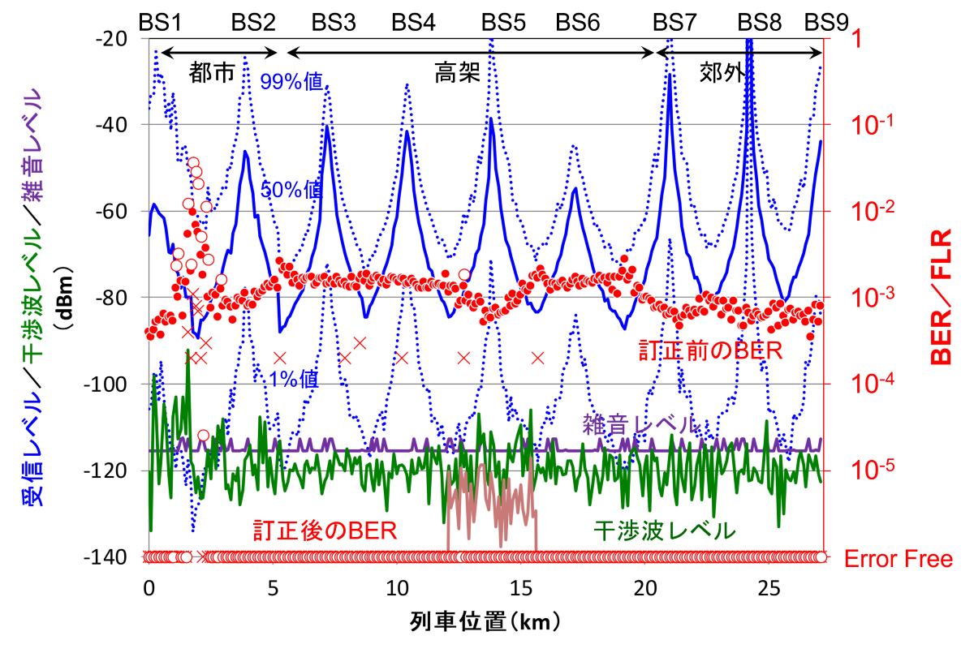
Task: Select the BS2 base station label
Action: point(253,22)
